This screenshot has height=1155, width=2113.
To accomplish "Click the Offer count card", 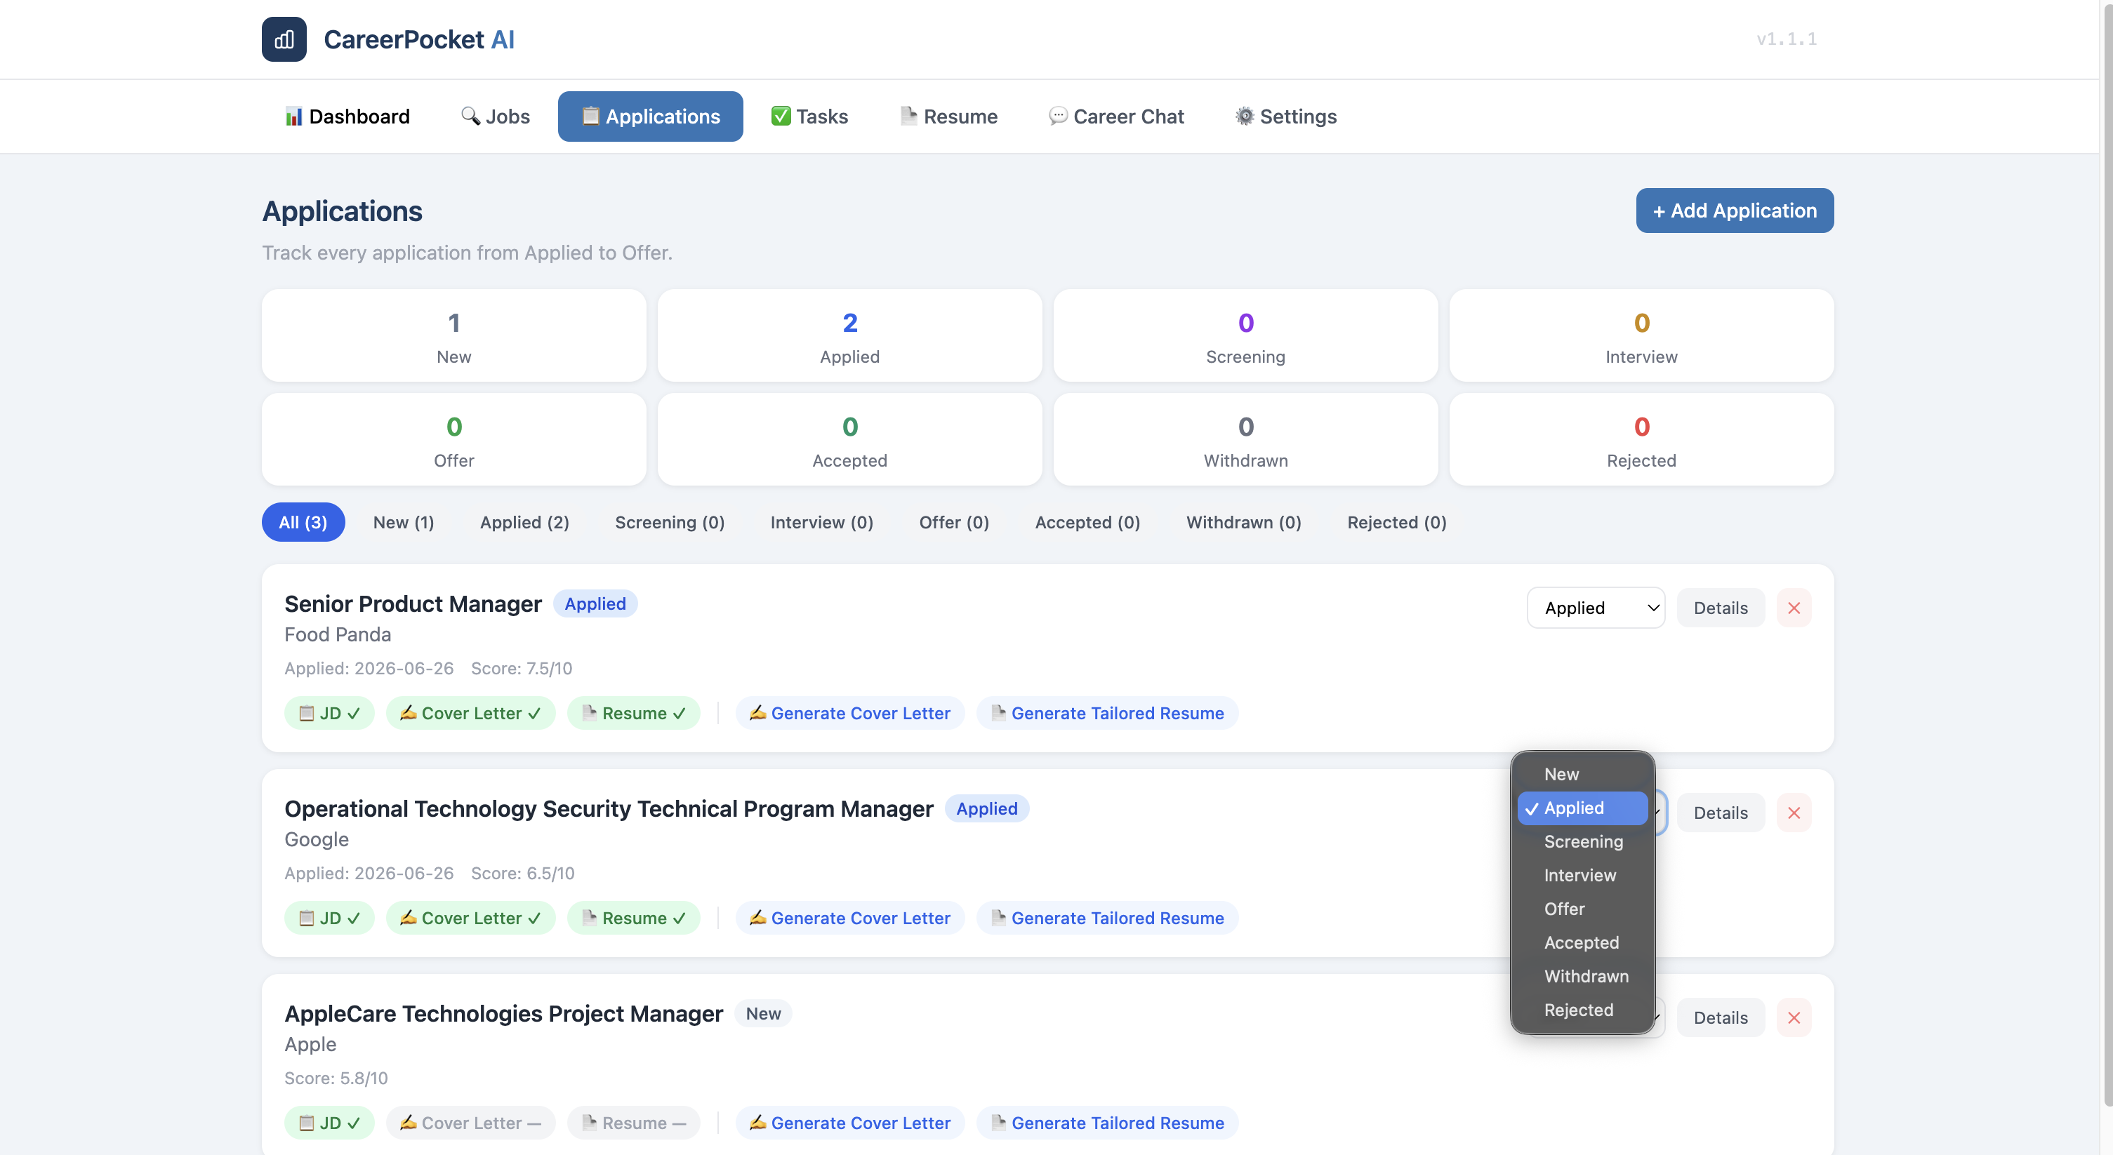I will point(453,439).
